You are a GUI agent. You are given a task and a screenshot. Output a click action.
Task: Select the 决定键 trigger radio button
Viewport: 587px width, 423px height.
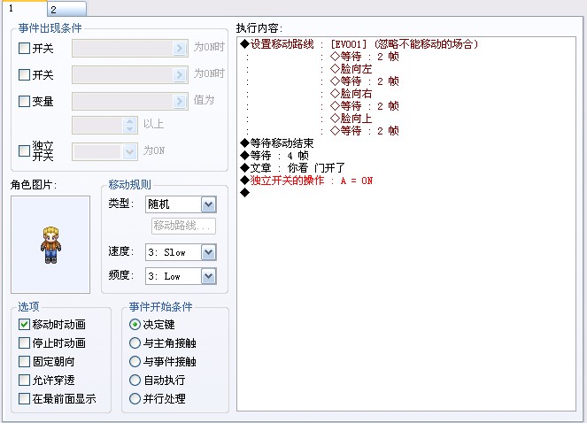(135, 324)
